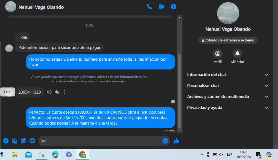
Task: React to the 2395411320 message
Action: click(x=49, y=92)
